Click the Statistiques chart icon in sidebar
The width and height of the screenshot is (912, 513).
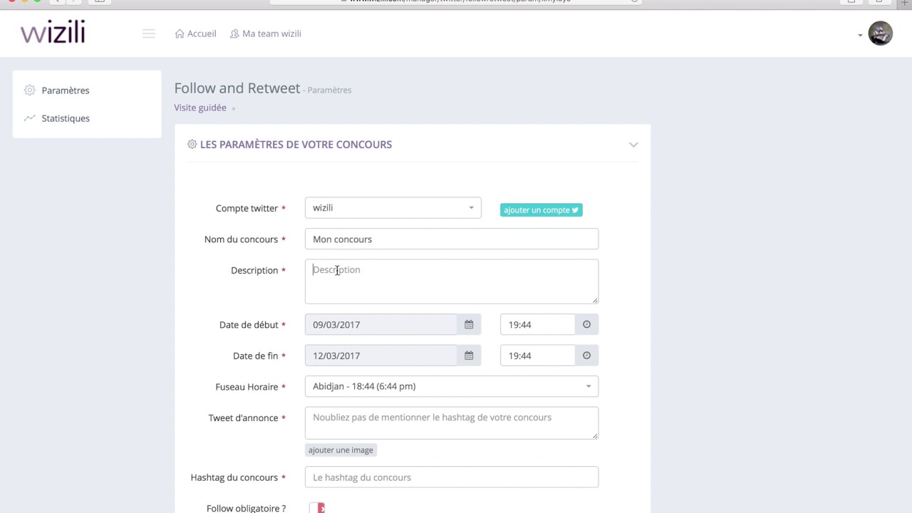(29, 118)
